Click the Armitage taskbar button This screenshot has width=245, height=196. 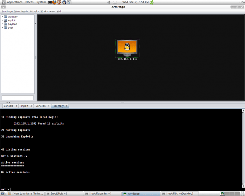(141, 194)
